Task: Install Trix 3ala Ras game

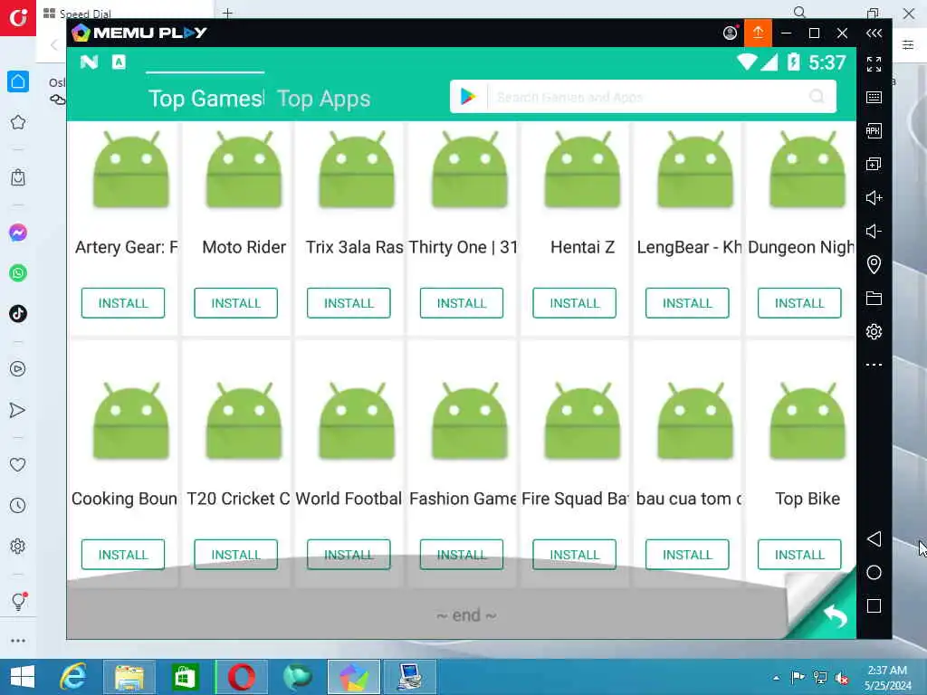Action: pos(349,303)
